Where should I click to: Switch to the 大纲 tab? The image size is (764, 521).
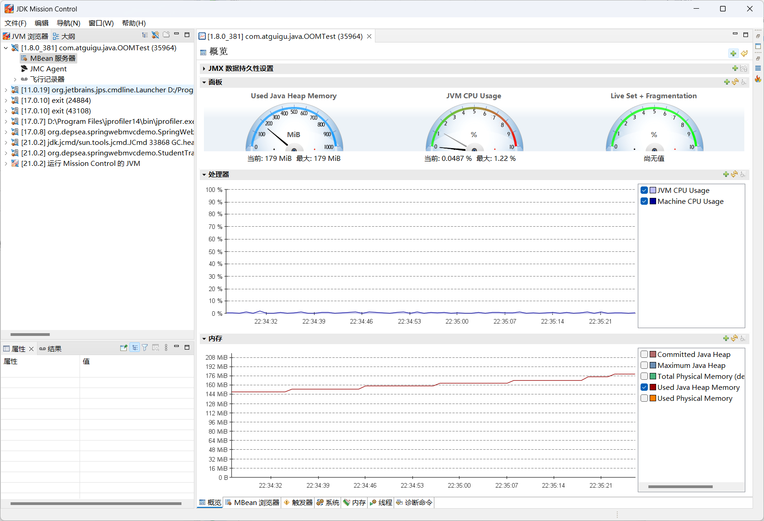click(x=64, y=36)
